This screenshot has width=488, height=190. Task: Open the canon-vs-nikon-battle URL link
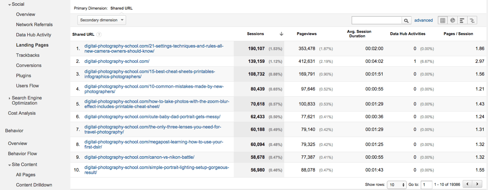(x=139, y=157)
